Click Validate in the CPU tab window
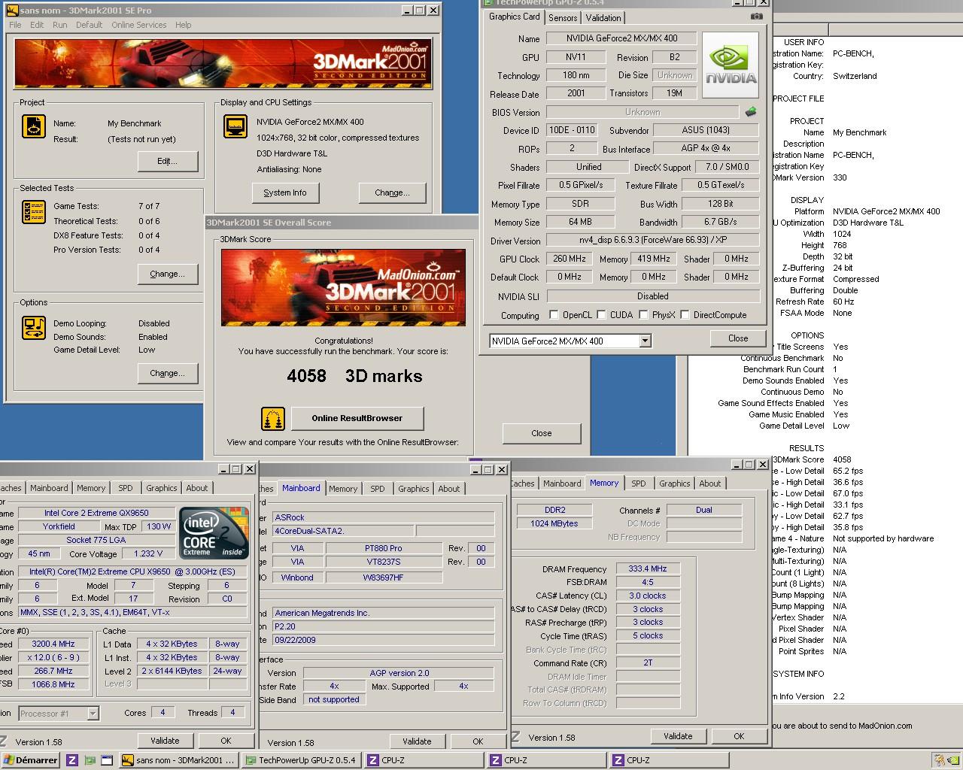Screen dimensions: 963x770 (165, 741)
